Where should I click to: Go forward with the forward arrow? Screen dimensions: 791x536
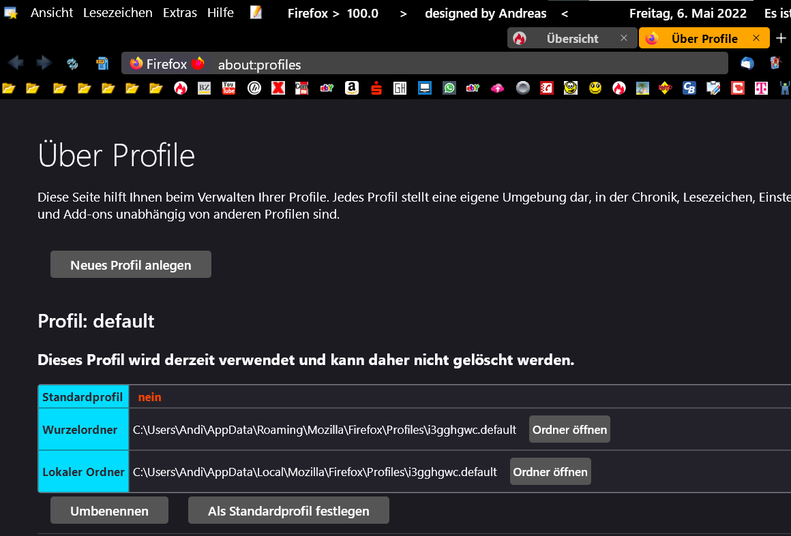(44, 63)
